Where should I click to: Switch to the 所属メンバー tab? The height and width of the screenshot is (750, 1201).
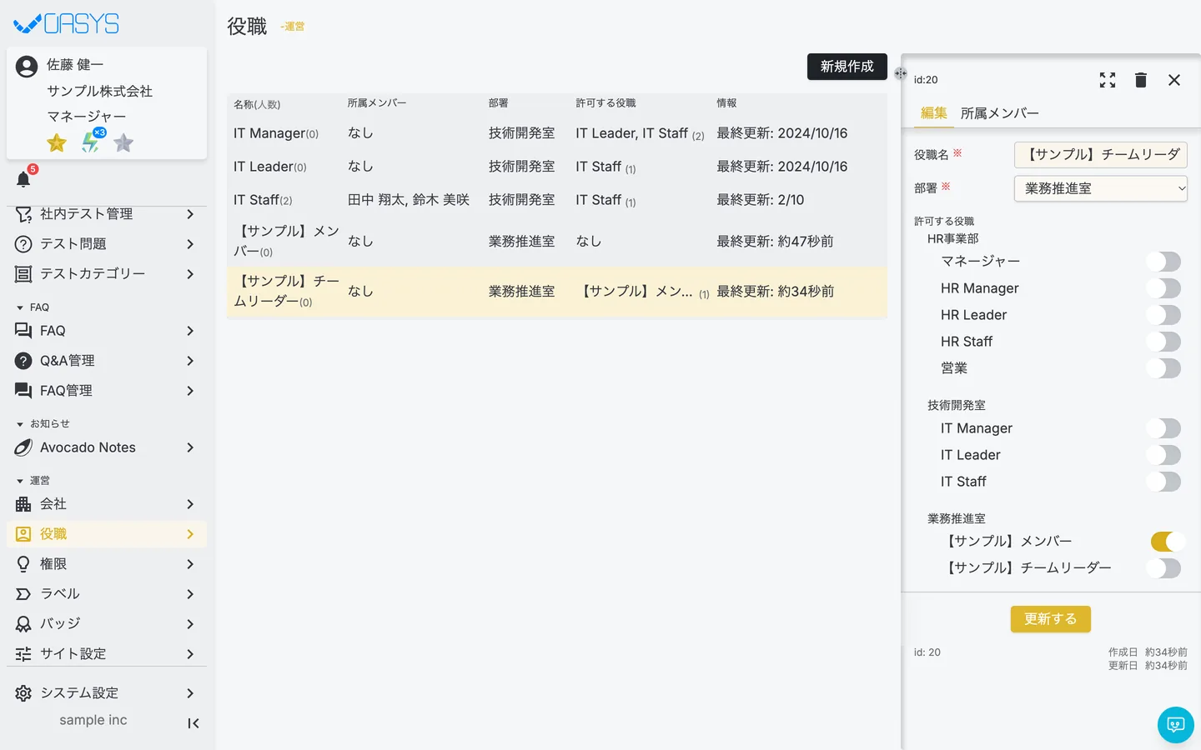coord(1000,113)
